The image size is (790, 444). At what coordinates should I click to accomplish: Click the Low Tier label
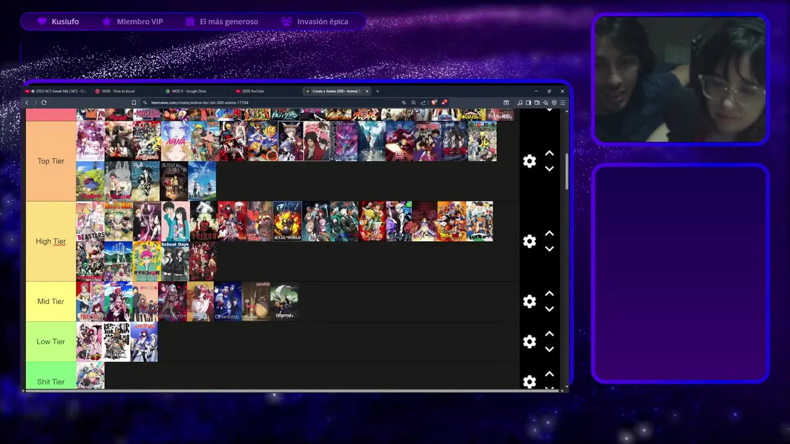click(51, 342)
